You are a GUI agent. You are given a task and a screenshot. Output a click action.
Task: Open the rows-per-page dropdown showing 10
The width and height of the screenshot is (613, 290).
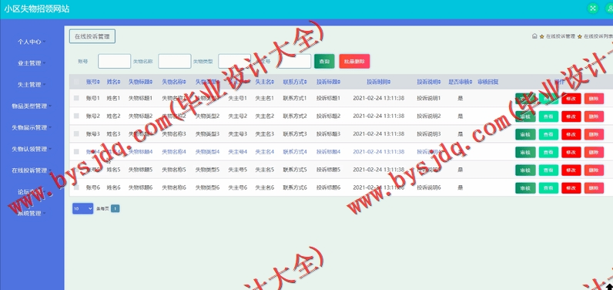coord(83,208)
